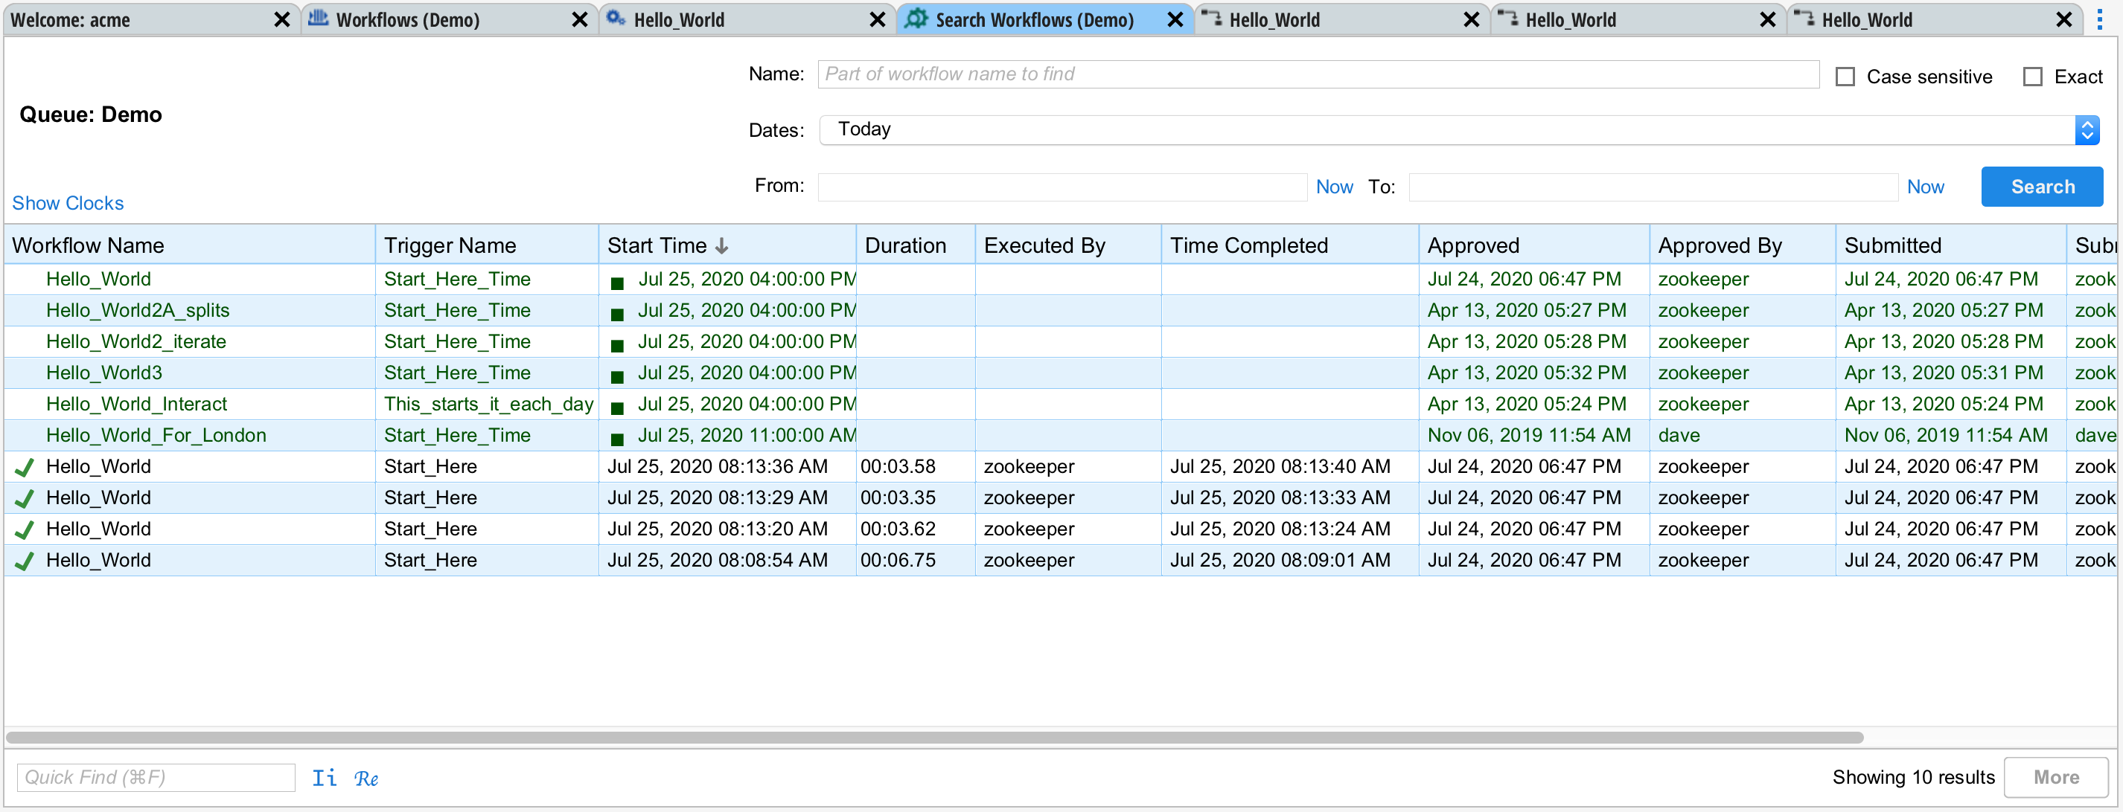This screenshot has height=812, width=2123.
Task: Click the green square scheduled marker on Hello_World_For_London row
Action: pos(616,437)
